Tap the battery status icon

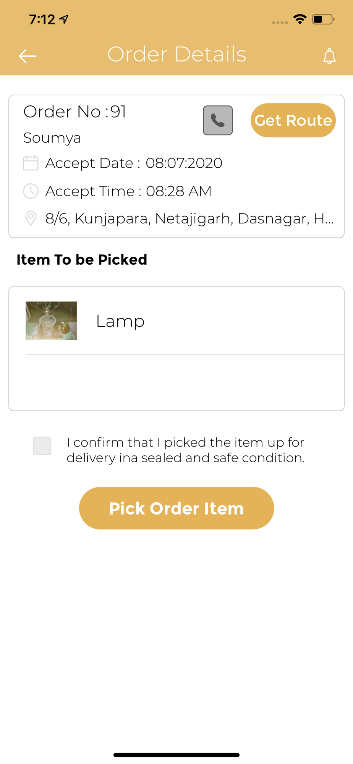coord(323,19)
